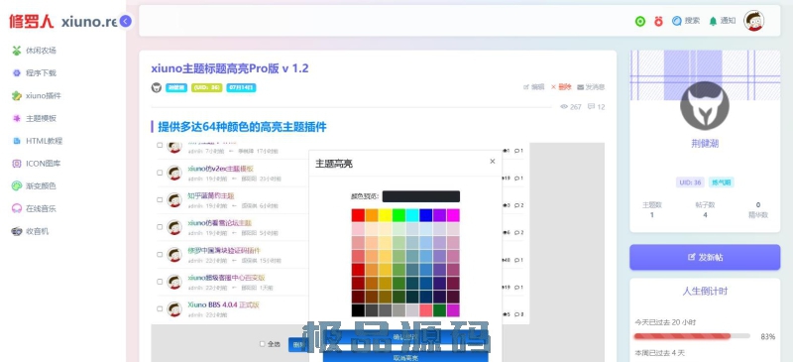Tick the checkbox beside 修罗中国滑块验证码插件
This screenshot has height=362, width=793.
pyautogui.click(x=160, y=254)
